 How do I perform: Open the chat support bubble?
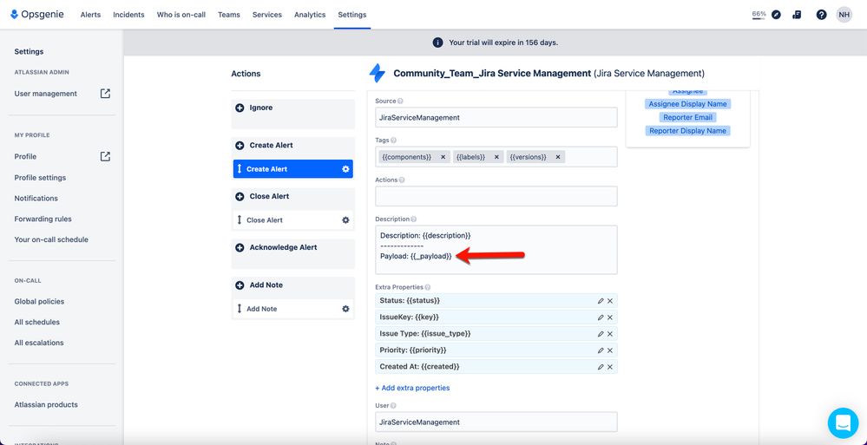click(843, 423)
